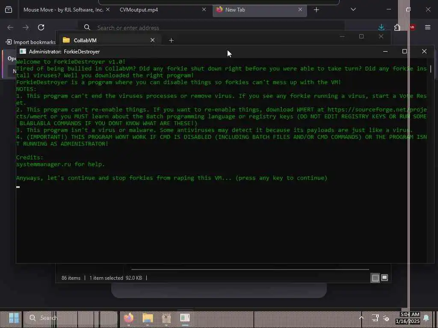
Task: Minimize the ForkieDestroyer console window
Action: click(385, 52)
